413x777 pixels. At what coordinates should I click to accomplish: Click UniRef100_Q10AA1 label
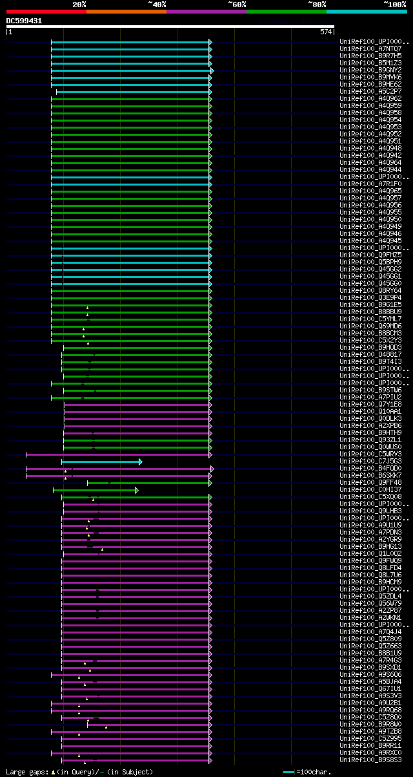pos(370,411)
